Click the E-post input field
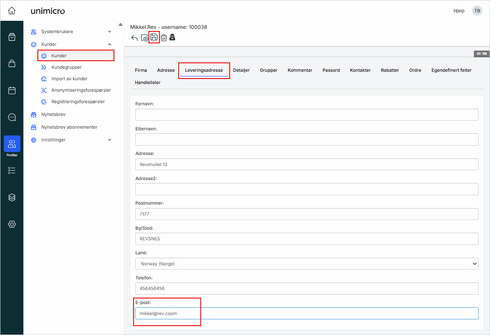The image size is (490, 335). pos(307,313)
